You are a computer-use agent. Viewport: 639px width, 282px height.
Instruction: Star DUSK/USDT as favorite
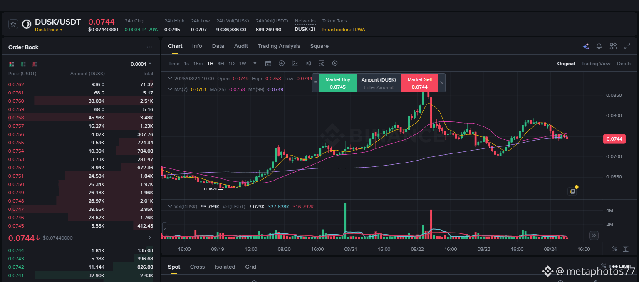click(13, 25)
